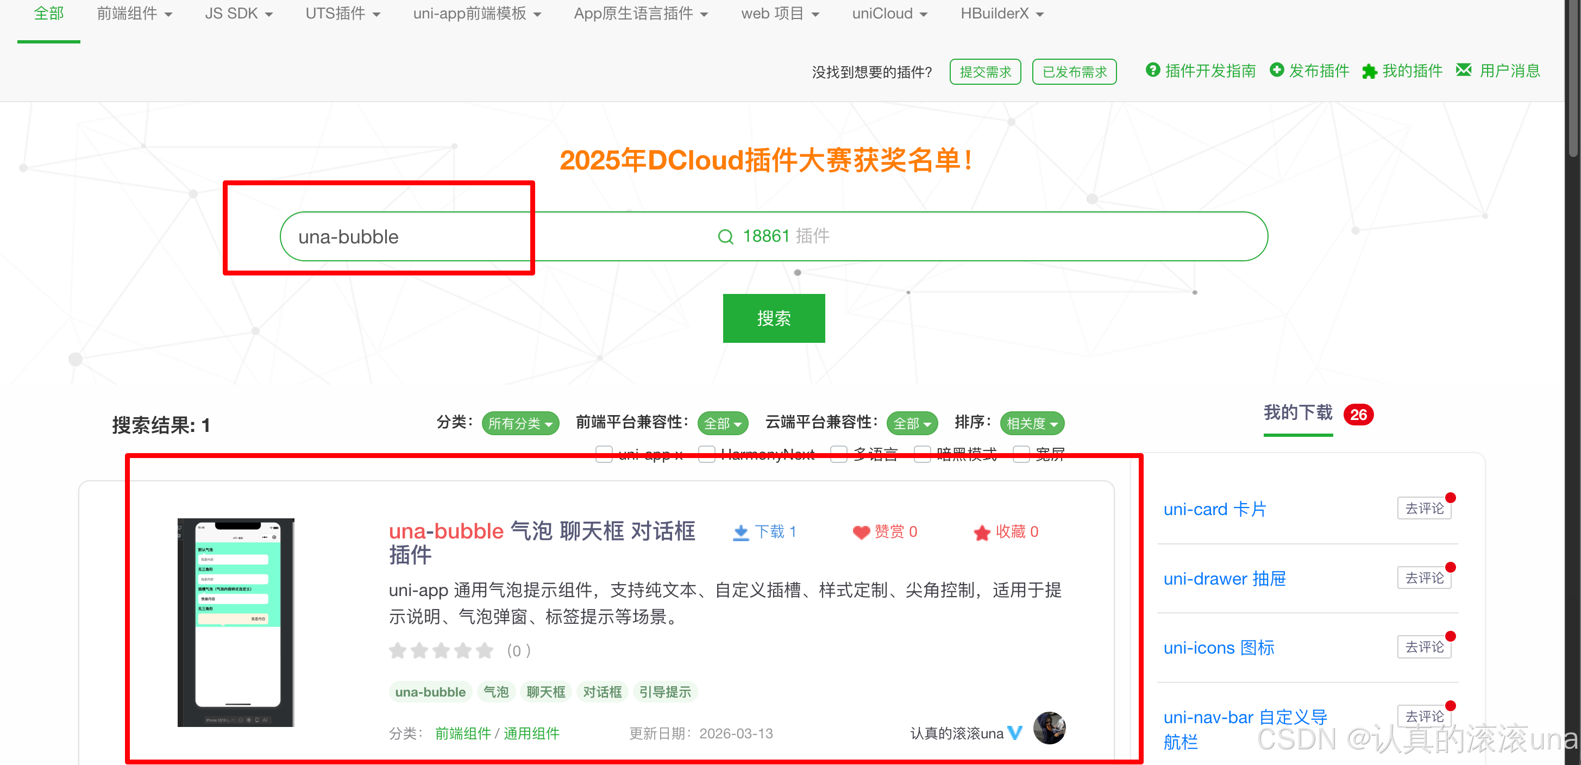Image resolution: width=1581 pixels, height=765 pixels.
Task: Open the una-bubble phone preview thumbnail
Action: pos(236,622)
